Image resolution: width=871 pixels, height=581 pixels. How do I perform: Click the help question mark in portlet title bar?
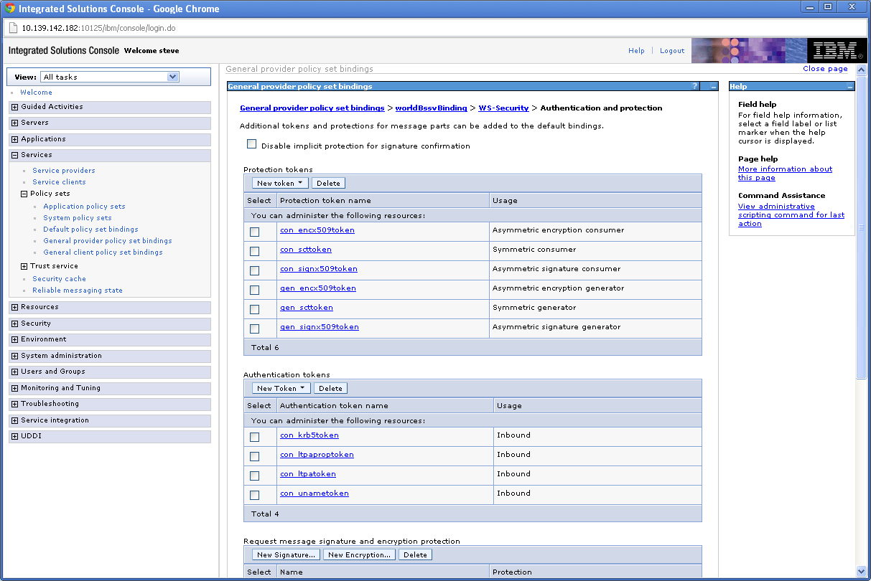(x=694, y=86)
